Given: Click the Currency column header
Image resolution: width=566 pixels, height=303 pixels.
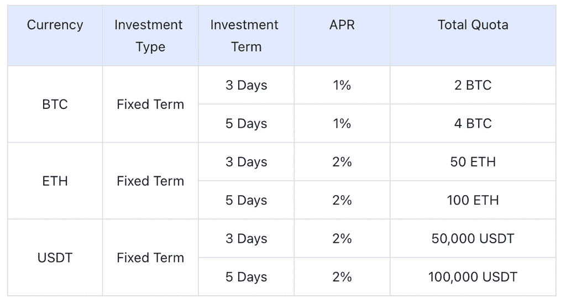Looking at the screenshot, I should tap(55, 25).
